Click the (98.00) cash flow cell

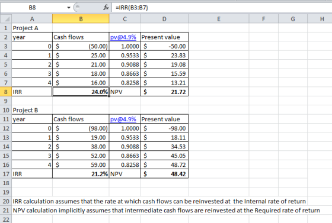tap(81, 128)
